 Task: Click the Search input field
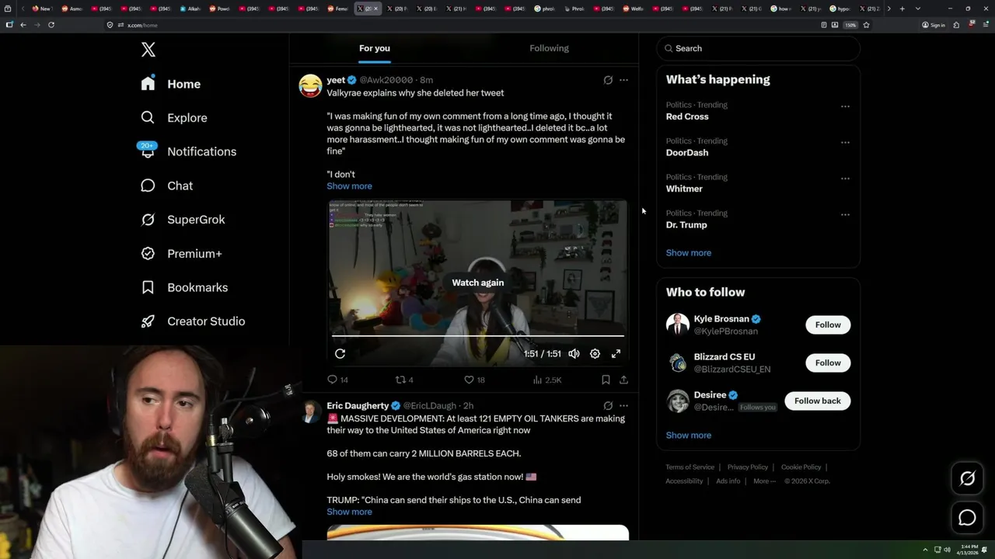[759, 48]
